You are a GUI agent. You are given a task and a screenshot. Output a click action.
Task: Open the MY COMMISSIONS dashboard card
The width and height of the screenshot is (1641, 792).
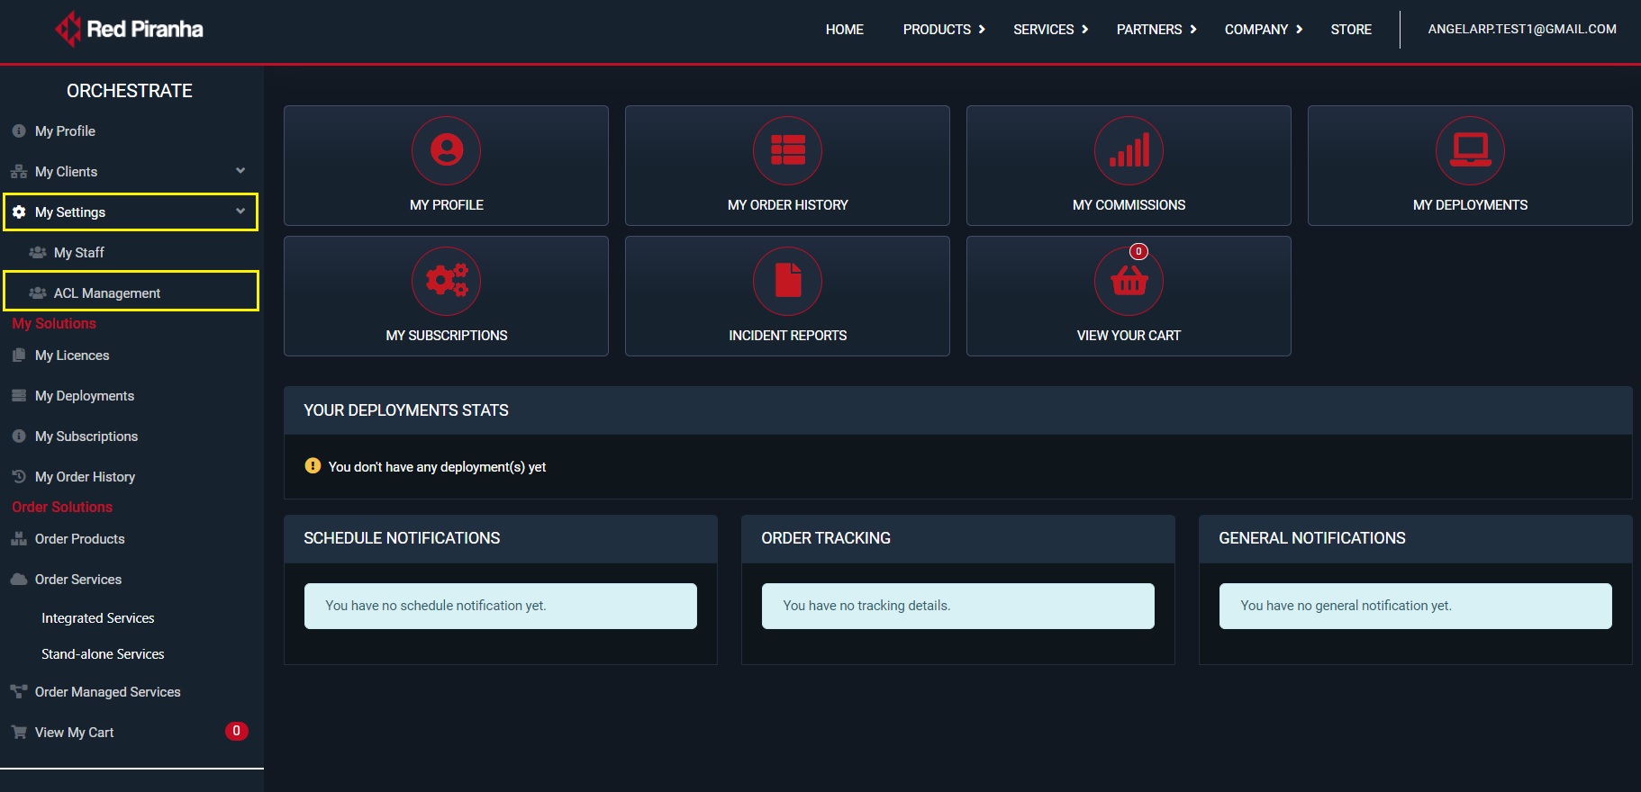(x=1129, y=166)
